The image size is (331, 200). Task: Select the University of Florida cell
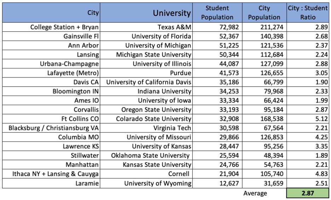click(x=161, y=36)
